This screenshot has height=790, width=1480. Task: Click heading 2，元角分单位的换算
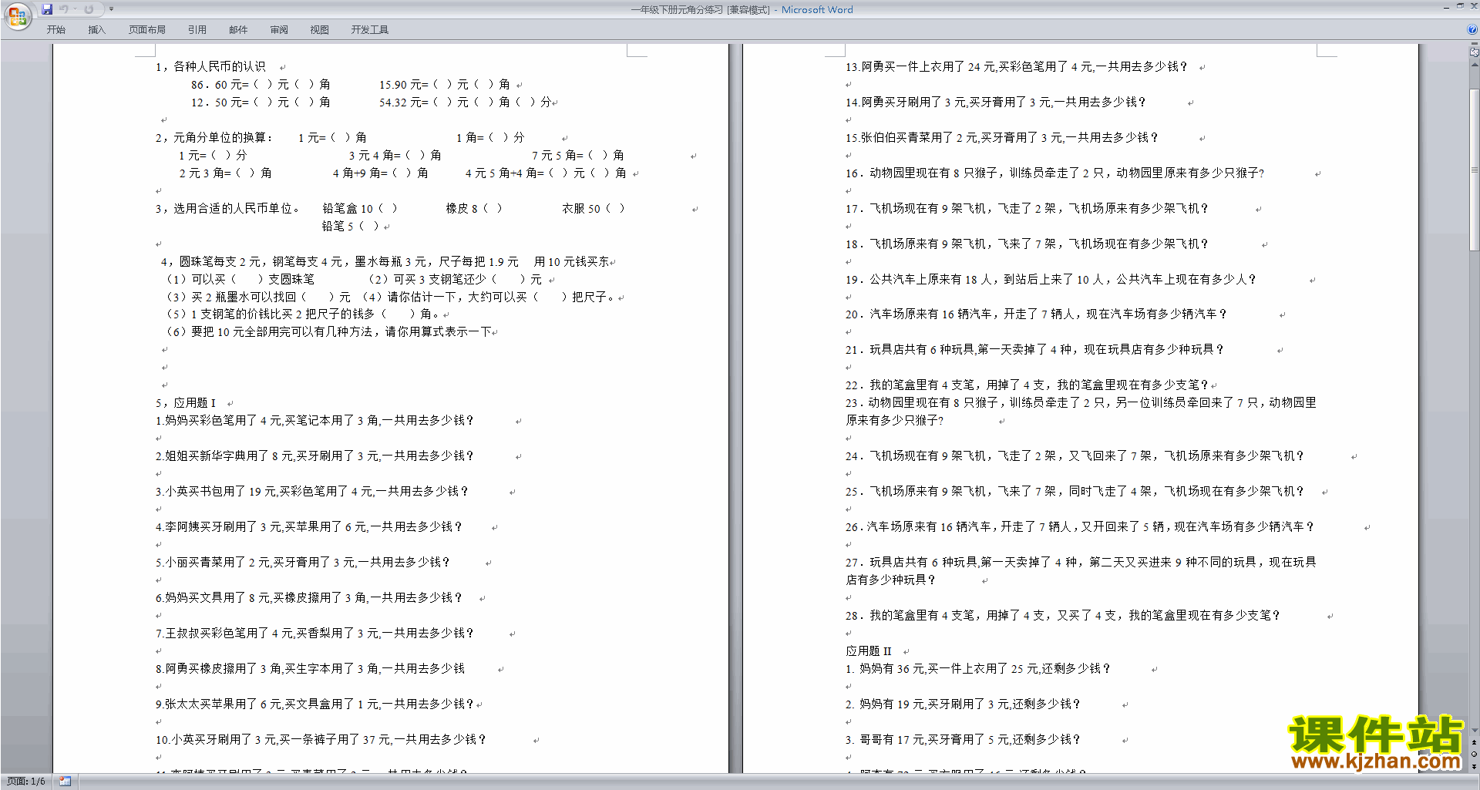click(x=214, y=138)
